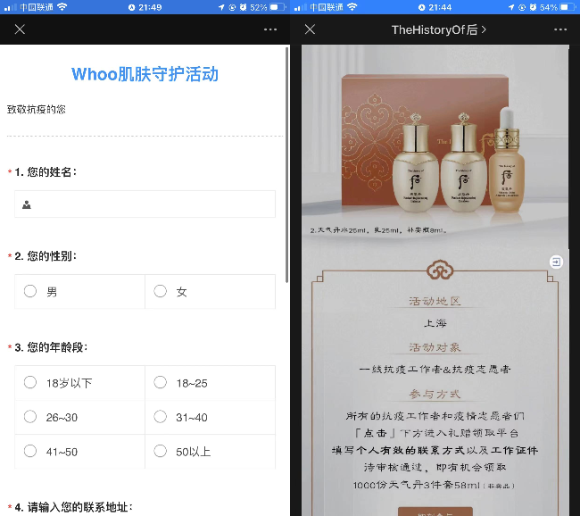Tap the question label 2. 您的性别
580x516 pixels.
[x=46, y=256]
